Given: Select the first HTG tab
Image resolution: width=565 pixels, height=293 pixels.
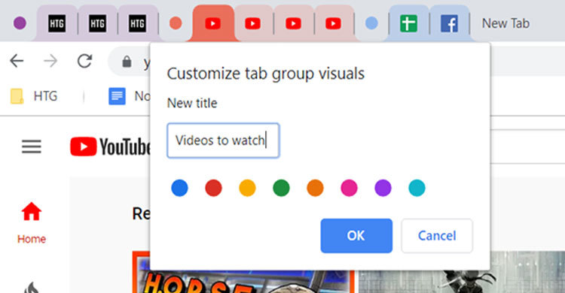Looking at the screenshot, I should tap(57, 24).
